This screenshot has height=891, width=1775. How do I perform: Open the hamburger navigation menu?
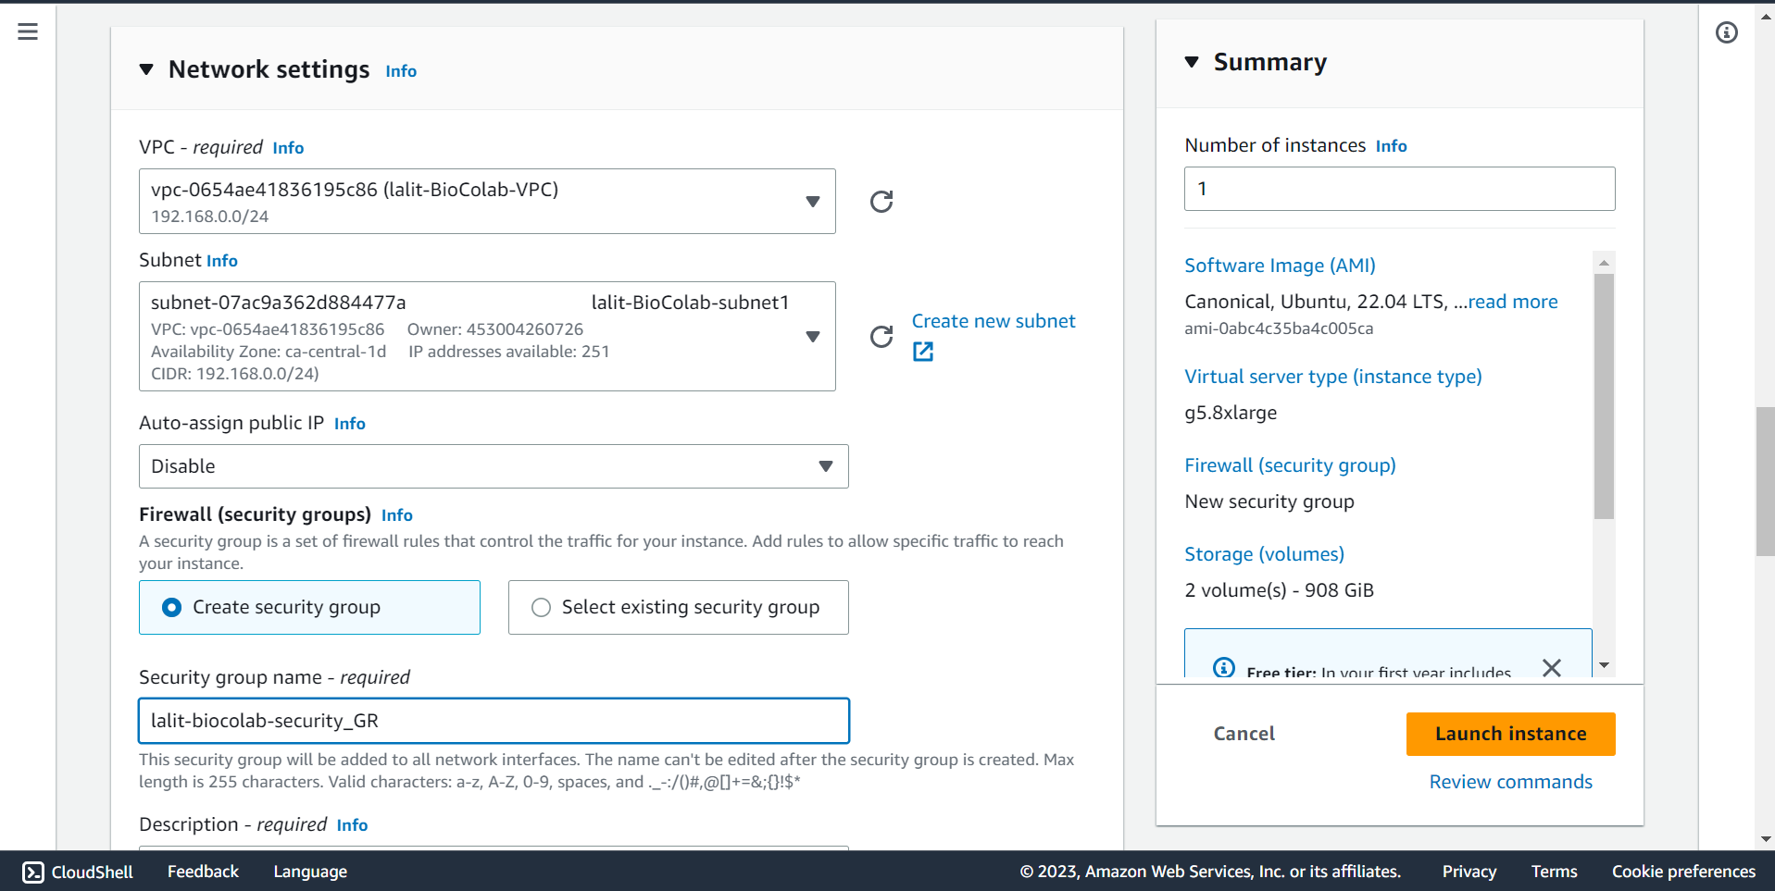28,32
